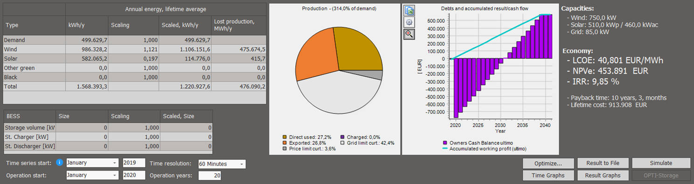Expand the Time resolution 60 Minutes dropdown
Viewport: 694px width, 184px height.
222,164
